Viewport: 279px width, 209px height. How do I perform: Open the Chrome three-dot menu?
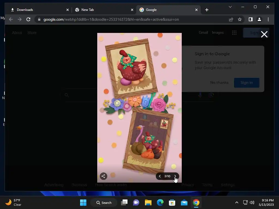[x=268, y=19]
